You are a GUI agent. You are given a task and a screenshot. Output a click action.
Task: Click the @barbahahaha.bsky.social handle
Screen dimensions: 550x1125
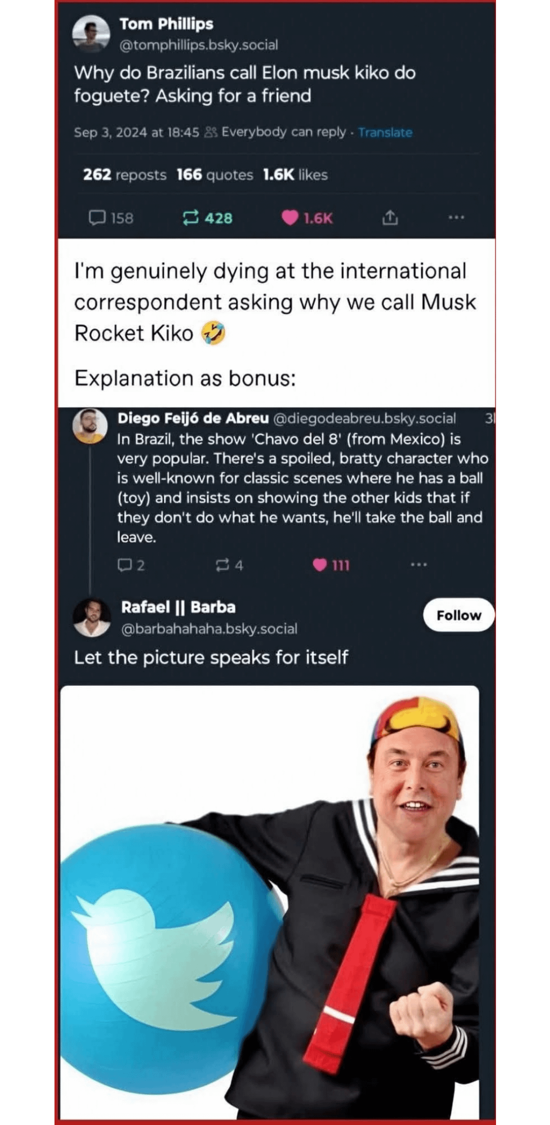(x=209, y=629)
